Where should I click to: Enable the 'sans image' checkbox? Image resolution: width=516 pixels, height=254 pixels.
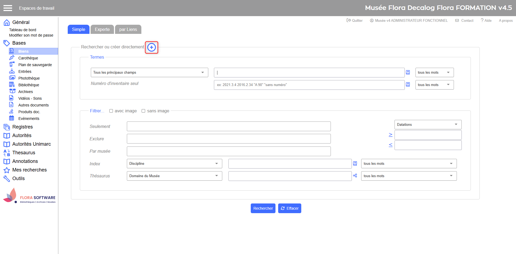click(x=144, y=111)
